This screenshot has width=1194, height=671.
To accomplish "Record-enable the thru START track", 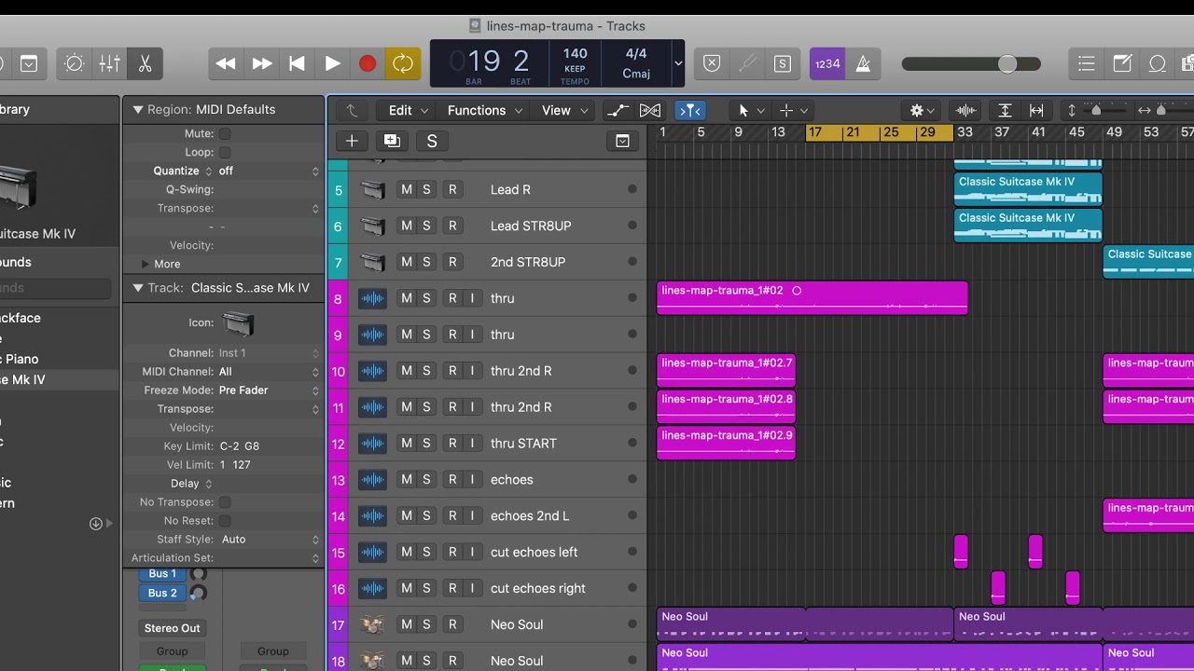I will (x=452, y=444).
